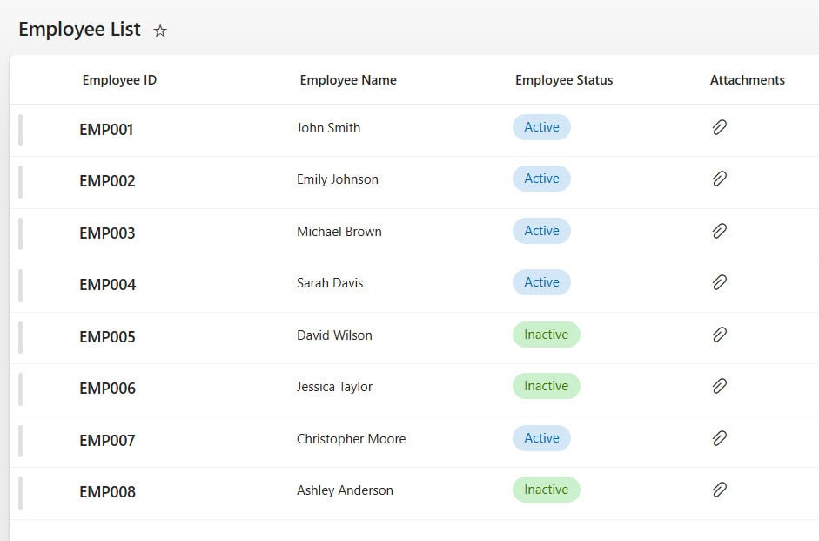The width and height of the screenshot is (819, 541).
Task: Open the EMP005 item
Action: point(107,337)
